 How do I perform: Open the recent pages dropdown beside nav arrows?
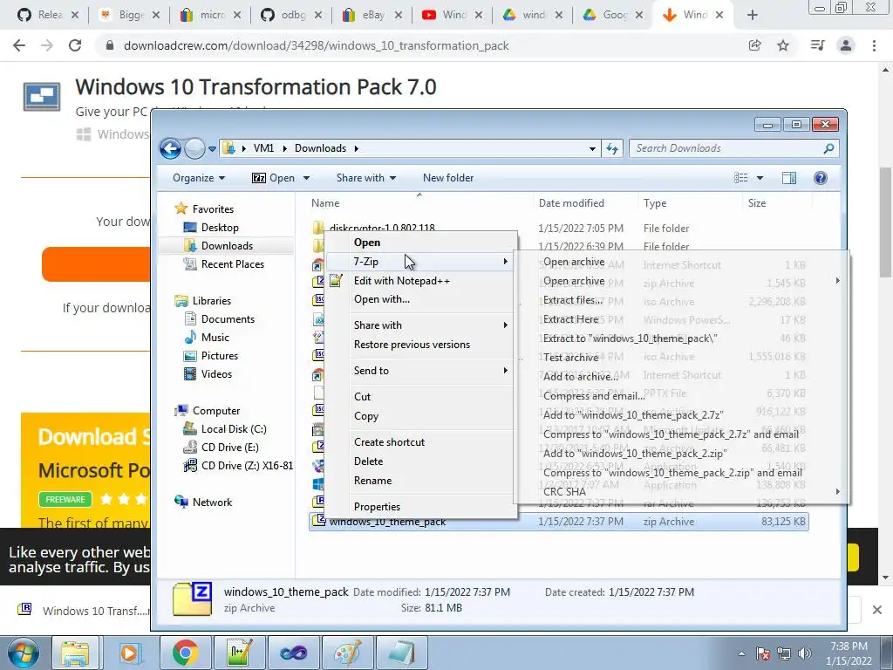[x=212, y=148]
